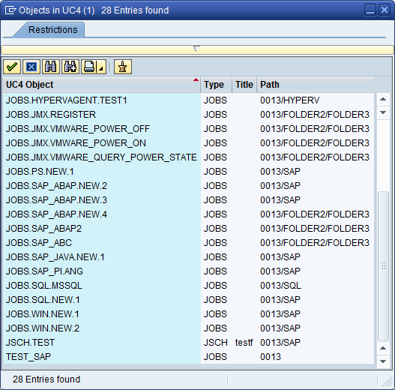Click the Path column header
395x390 pixels.
coord(316,85)
